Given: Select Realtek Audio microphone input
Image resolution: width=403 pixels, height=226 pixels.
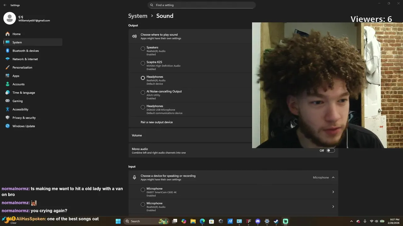Looking at the screenshot, I should point(143,204).
